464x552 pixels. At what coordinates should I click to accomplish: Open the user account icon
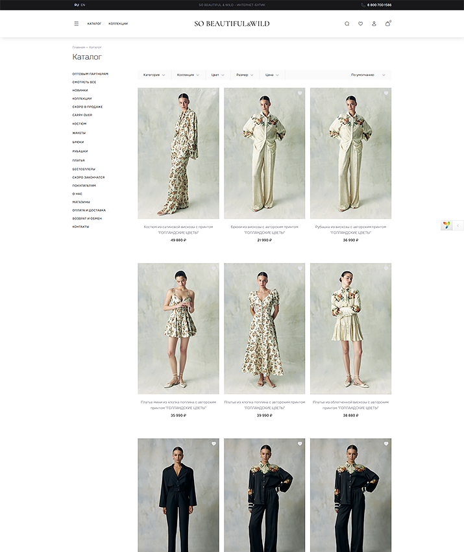pos(374,23)
